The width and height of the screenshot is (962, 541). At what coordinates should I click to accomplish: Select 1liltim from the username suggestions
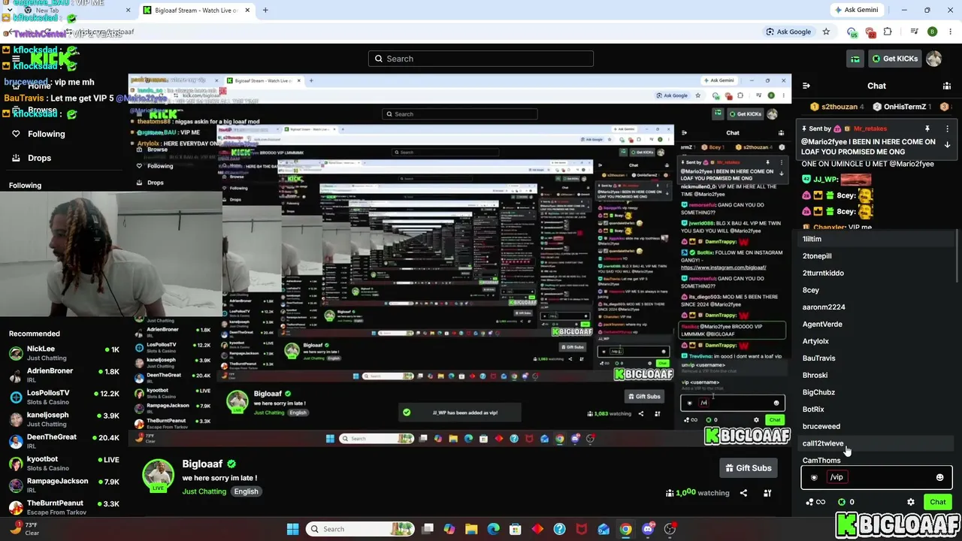point(876,239)
